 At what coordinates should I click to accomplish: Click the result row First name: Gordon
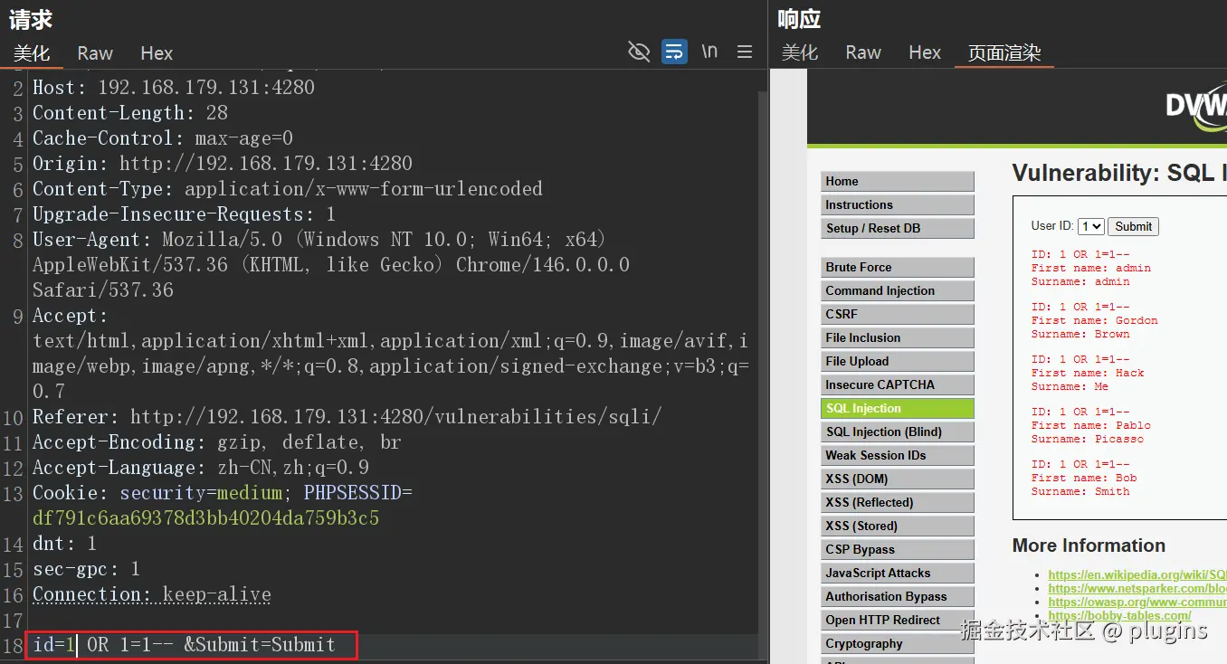click(1094, 320)
